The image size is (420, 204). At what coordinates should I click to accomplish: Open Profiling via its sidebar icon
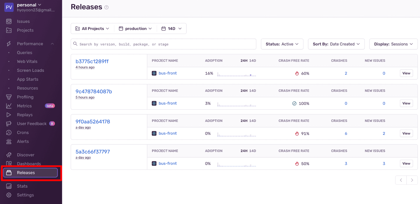pos(9,97)
